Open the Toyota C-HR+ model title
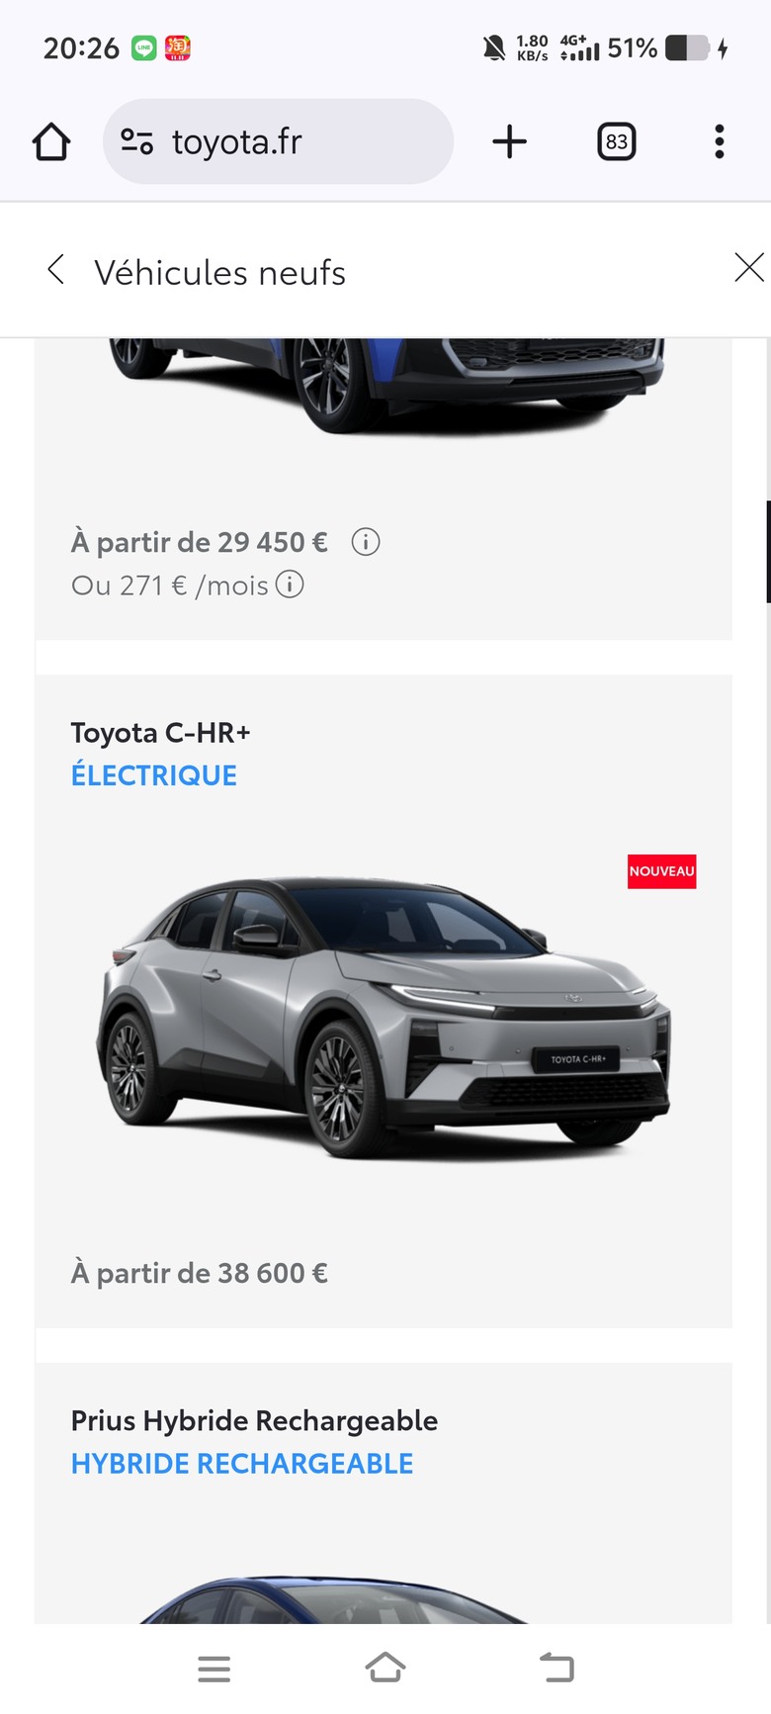The image size is (771, 1714). pos(160,733)
